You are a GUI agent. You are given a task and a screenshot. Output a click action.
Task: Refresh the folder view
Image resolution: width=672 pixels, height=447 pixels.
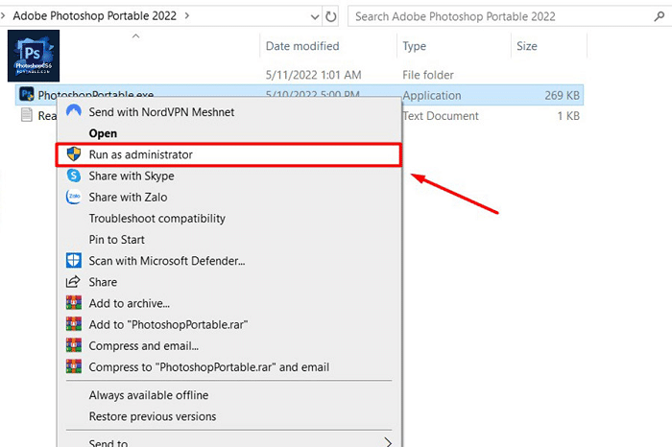[x=332, y=16]
